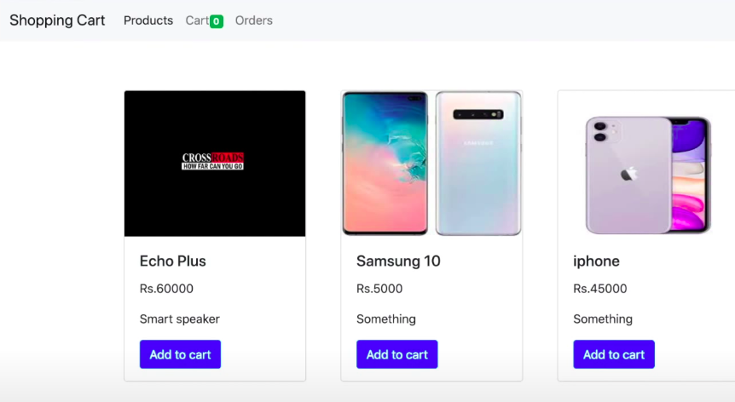The height and width of the screenshot is (402, 735).
Task: Click the Echo Plus product image
Action: pos(215,164)
